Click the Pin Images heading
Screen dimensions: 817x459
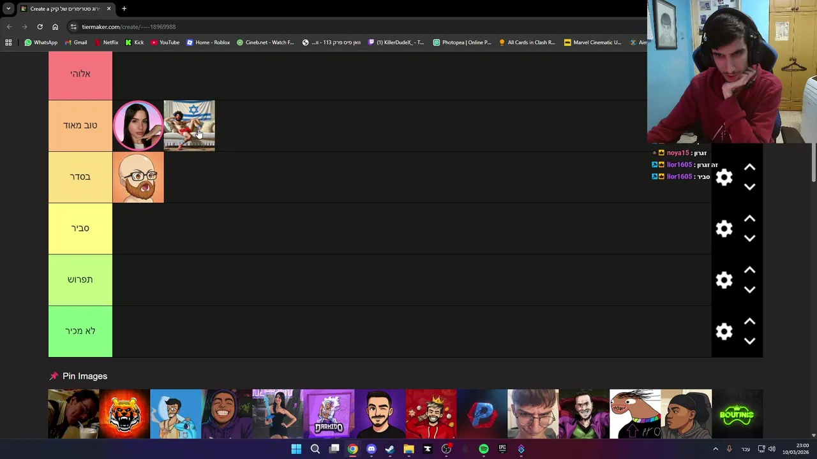(x=85, y=376)
